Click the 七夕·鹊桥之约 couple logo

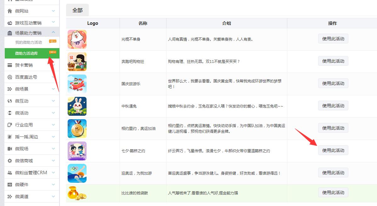point(77,151)
